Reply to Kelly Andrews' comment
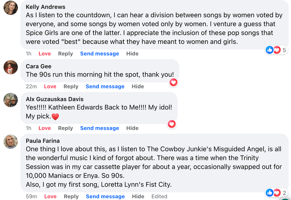This screenshot has width=291, height=200. pos(65,54)
